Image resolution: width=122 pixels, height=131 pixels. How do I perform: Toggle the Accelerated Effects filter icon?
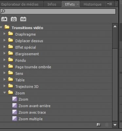coord(4,19)
